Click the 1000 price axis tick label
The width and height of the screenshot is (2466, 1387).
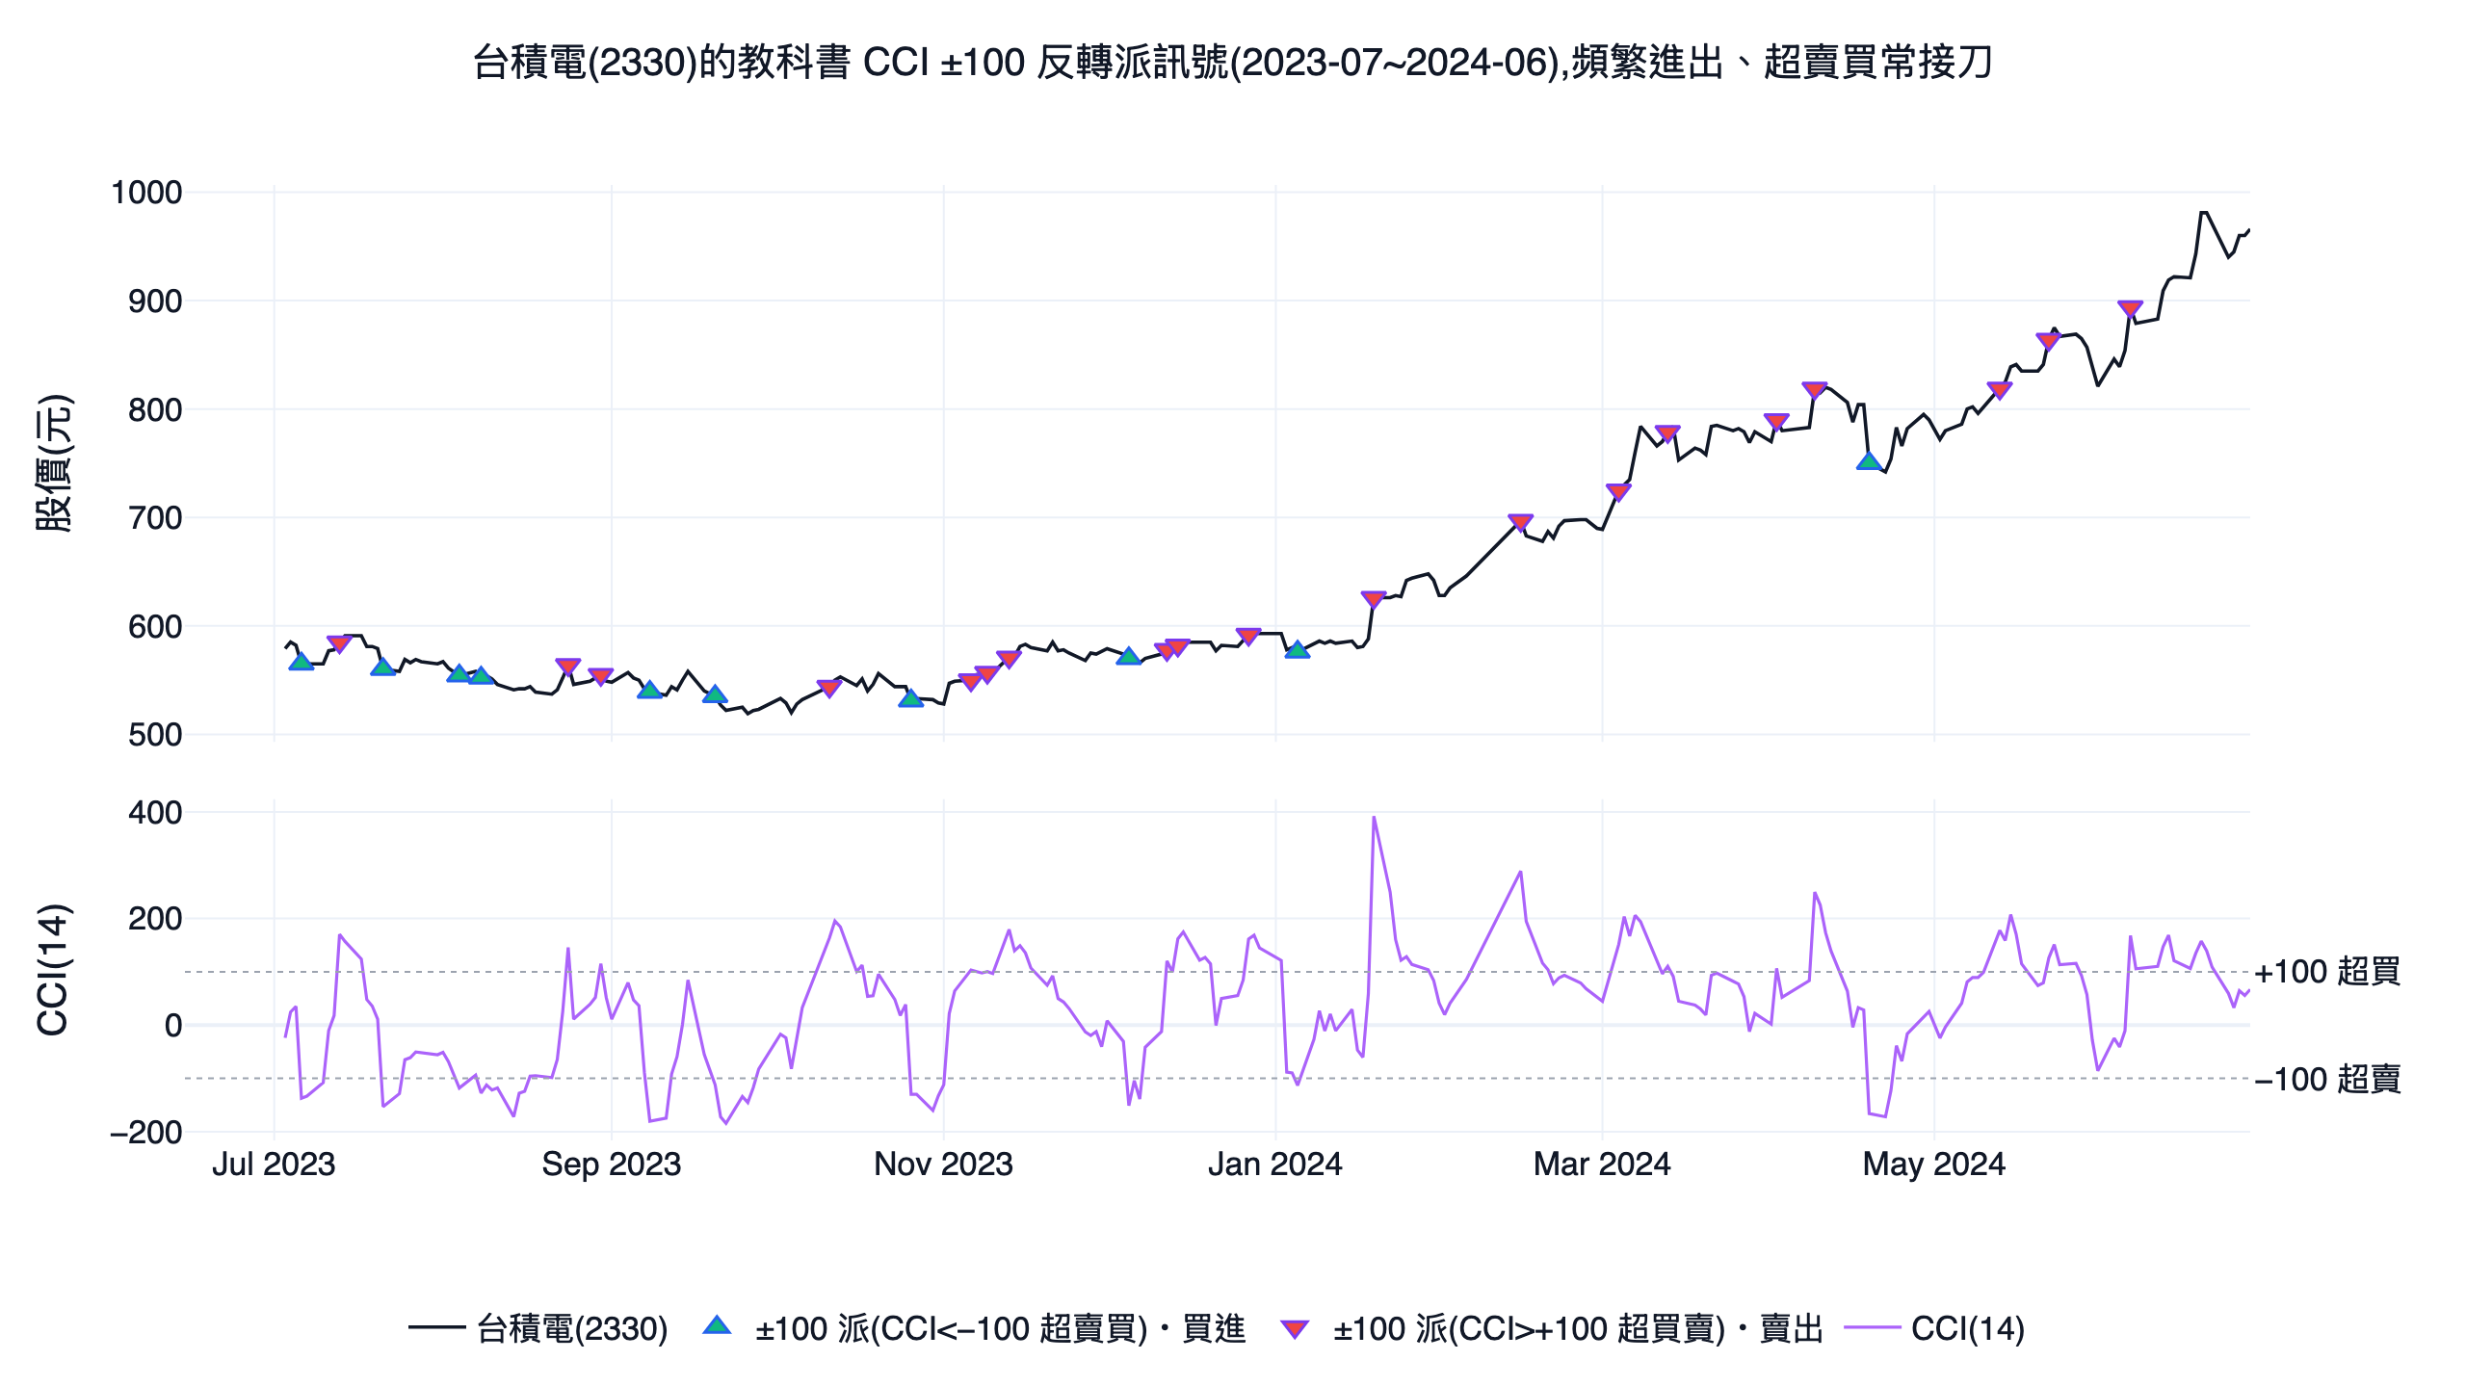click(x=146, y=193)
